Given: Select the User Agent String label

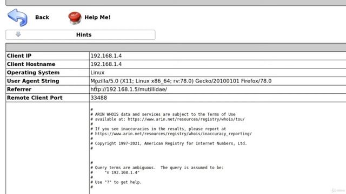Looking at the screenshot, I should (x=33, y=81).
